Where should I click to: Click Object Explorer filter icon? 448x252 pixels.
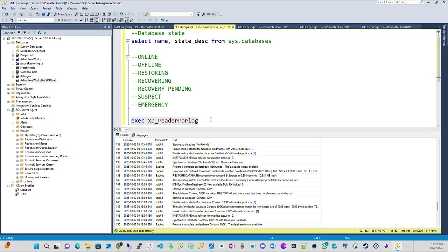click(34, 33)
